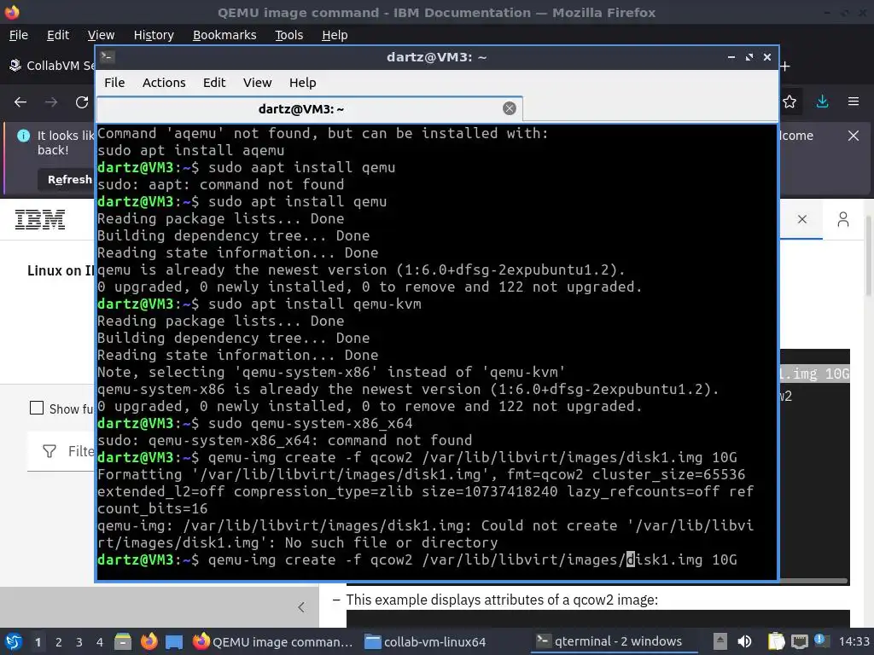The height and width of the screenshot is (655, 874).
Task: Go forward in Firefox
Action: tap(51, 102)
